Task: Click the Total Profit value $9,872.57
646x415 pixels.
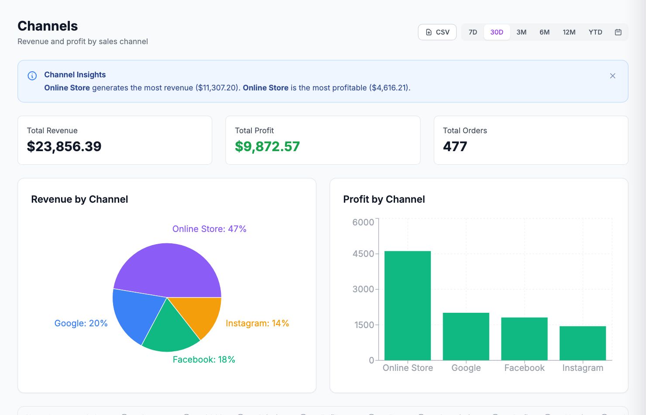Action: point(267,146)
